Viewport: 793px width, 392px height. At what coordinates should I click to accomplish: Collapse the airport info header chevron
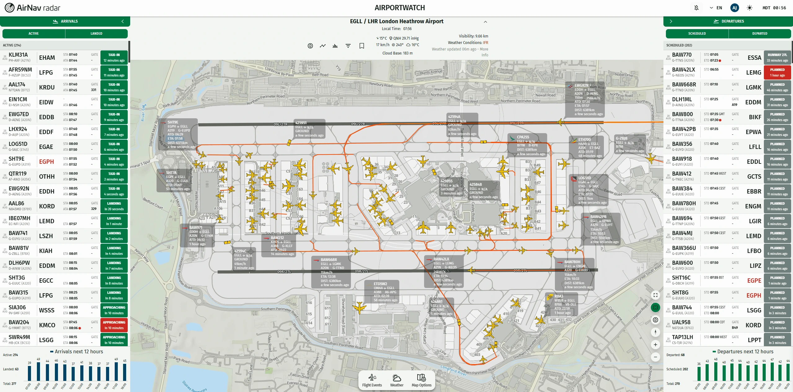point(485,22)
